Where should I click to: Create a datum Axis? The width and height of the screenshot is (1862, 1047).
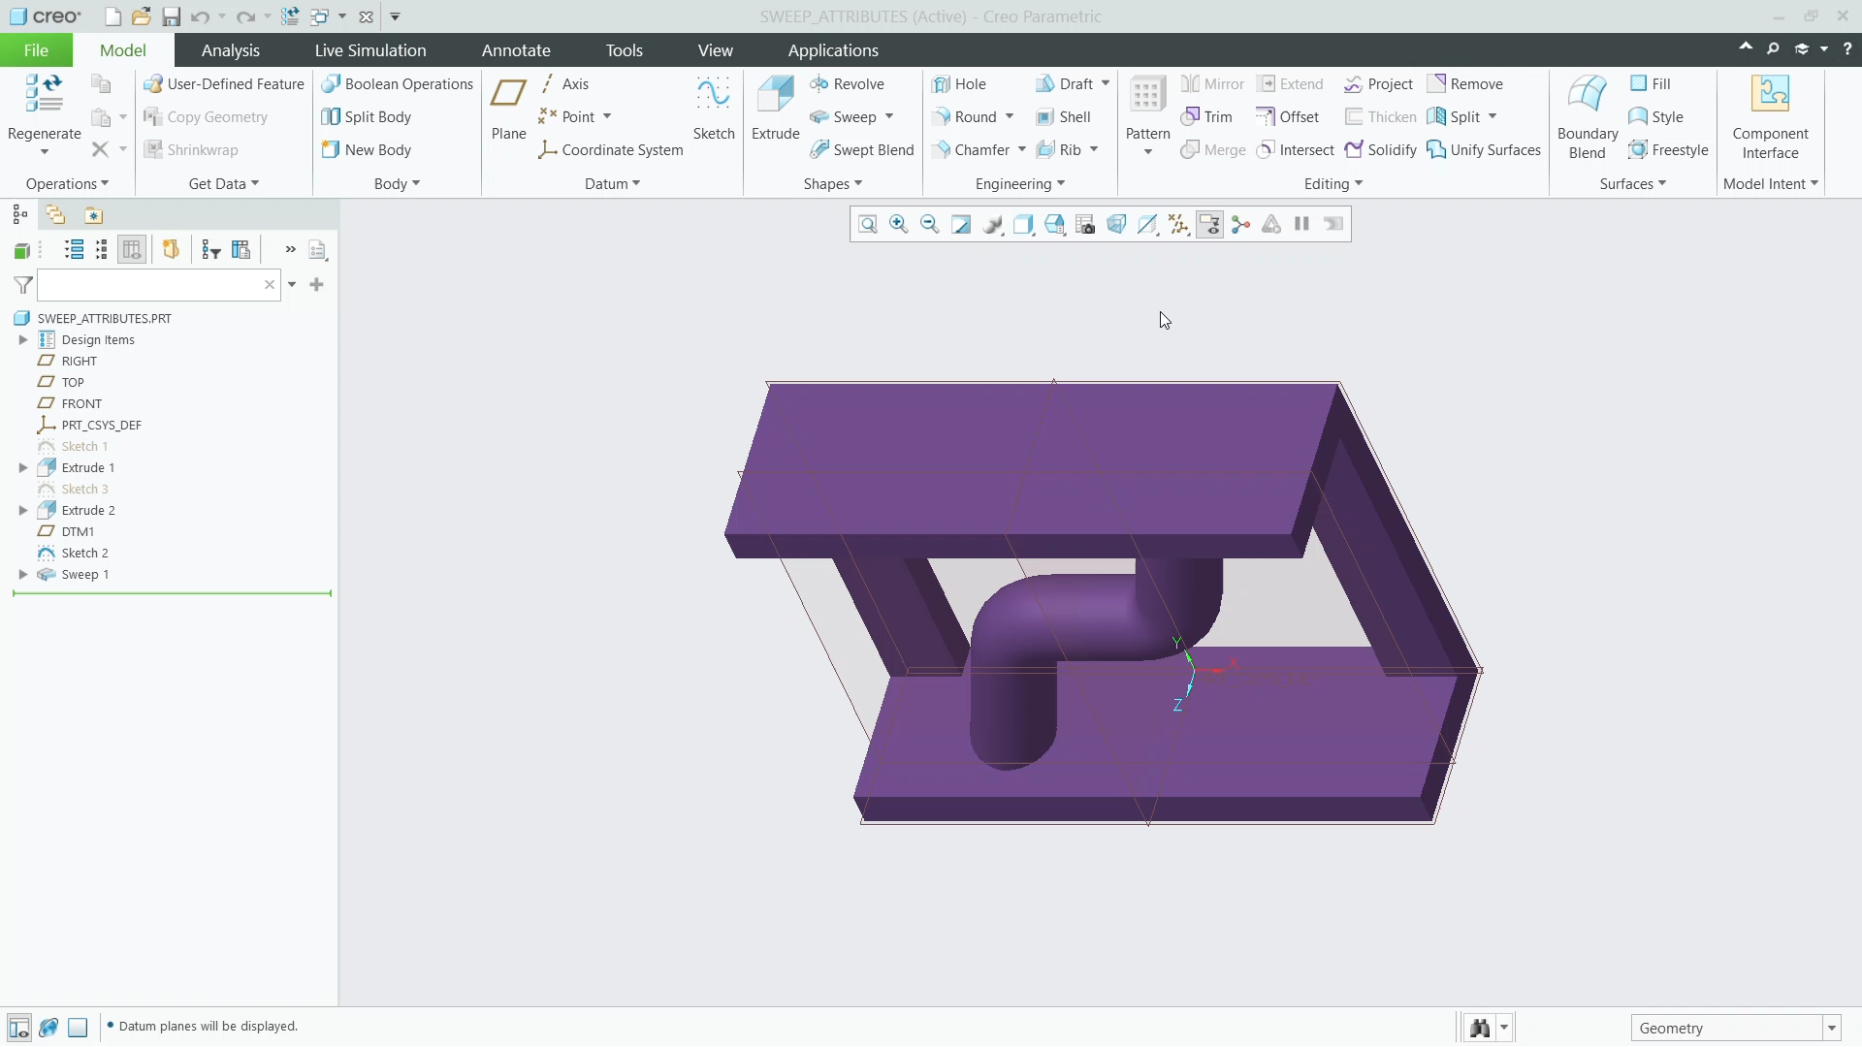(x=564, y=84)
